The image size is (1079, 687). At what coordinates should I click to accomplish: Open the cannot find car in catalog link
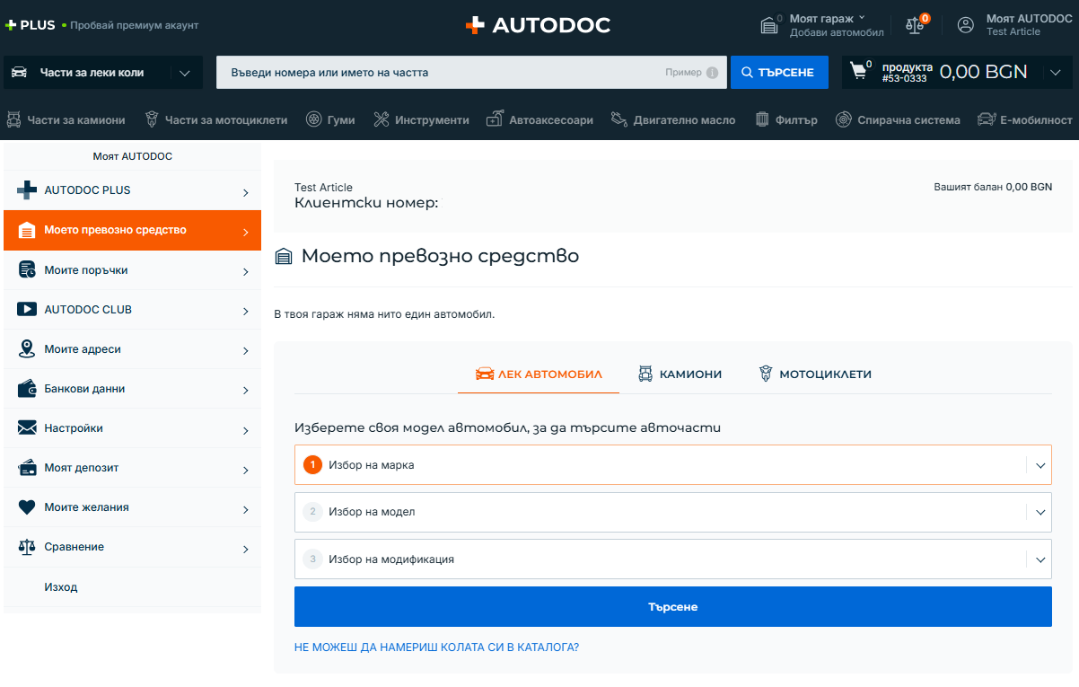pos(436,647)
